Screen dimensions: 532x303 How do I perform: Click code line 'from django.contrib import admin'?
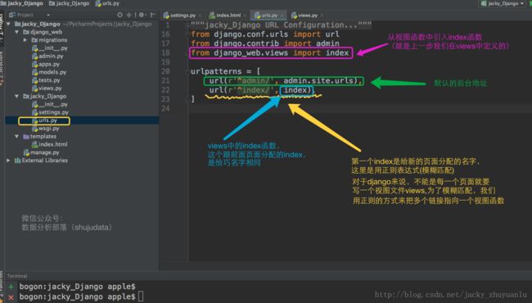(265, 43)
